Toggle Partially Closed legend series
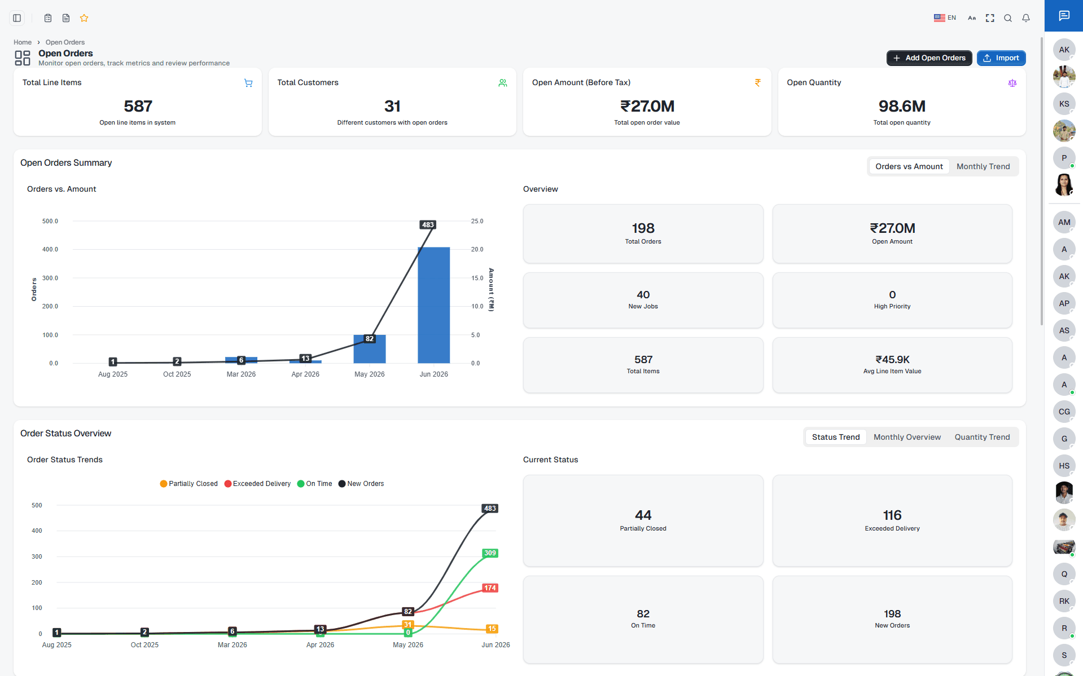This screenshot has width=1083, height=676. click(188, 484)
